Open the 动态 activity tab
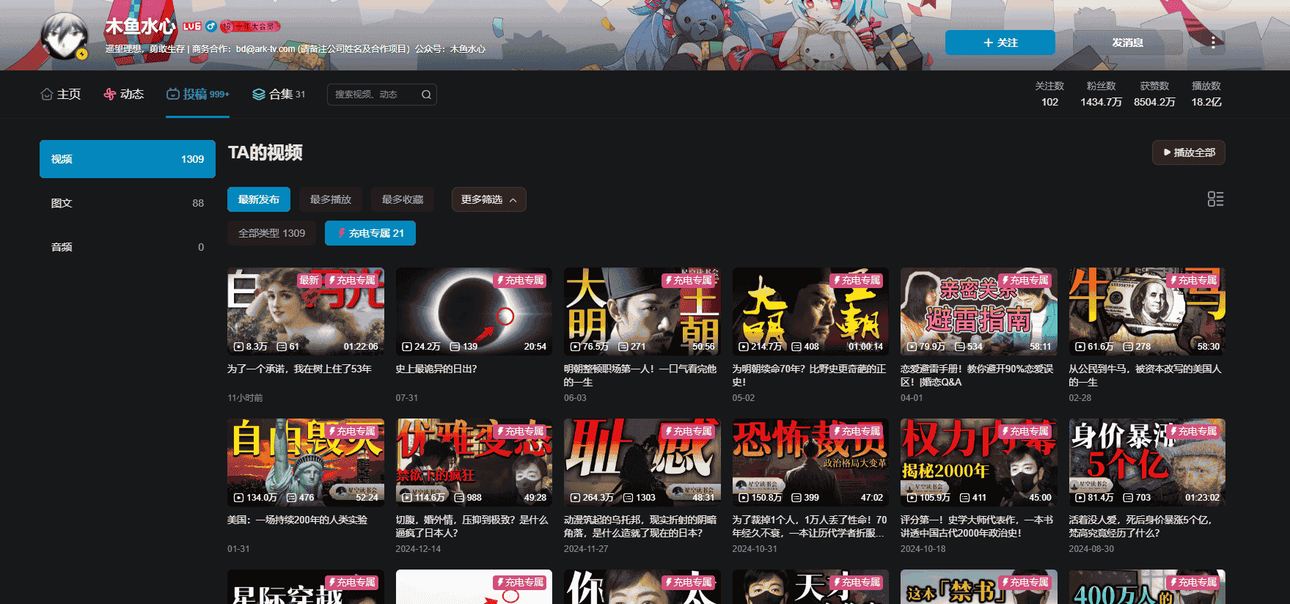 124,95
